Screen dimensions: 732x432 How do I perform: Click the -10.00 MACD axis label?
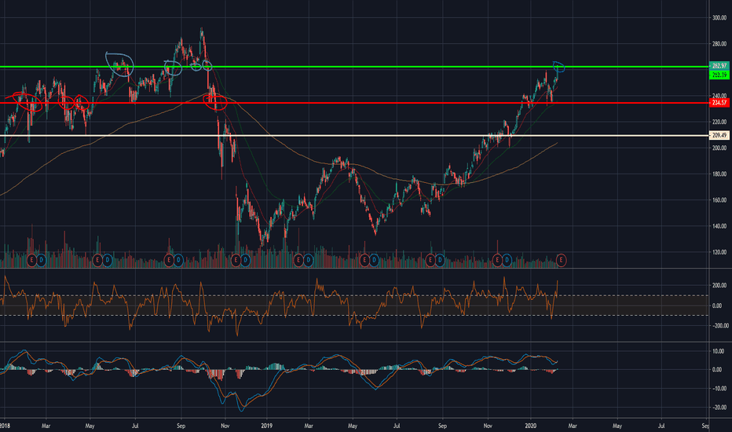[x=718, y=389]
